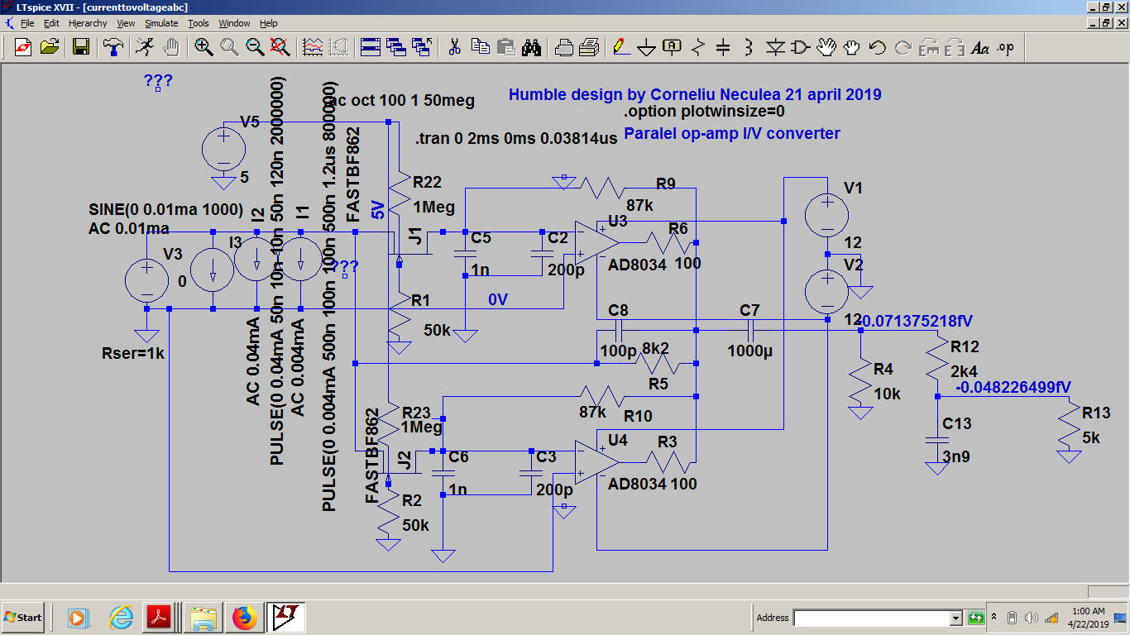Screen dimensions: 1130x635
Task: Select the Drag closed-hand tool
Action: (852, 47)
